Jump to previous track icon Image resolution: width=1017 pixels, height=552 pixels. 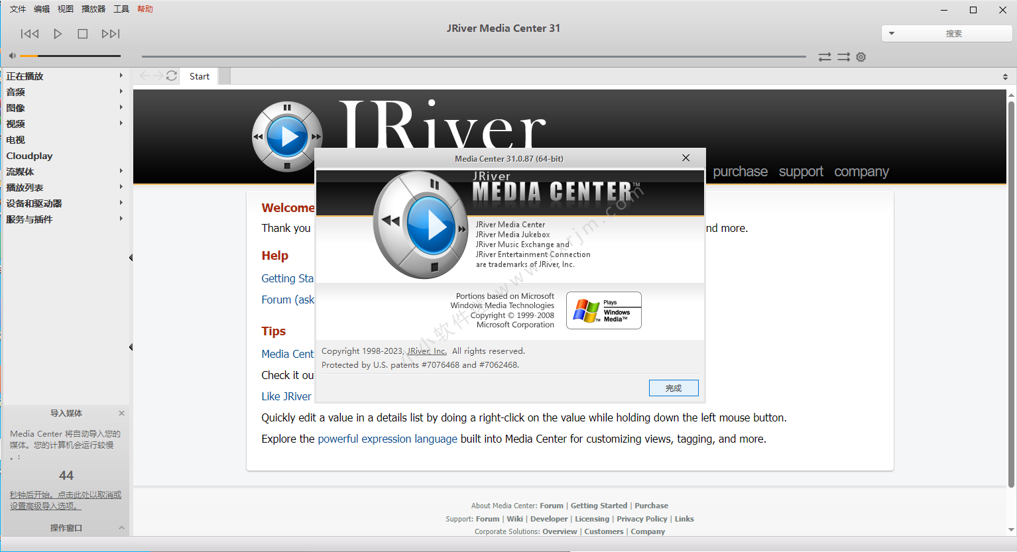point(29,33)
